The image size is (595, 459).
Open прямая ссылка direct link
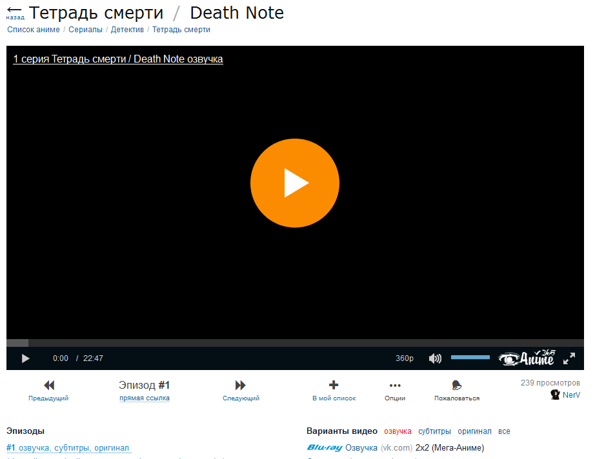[145, 398]
